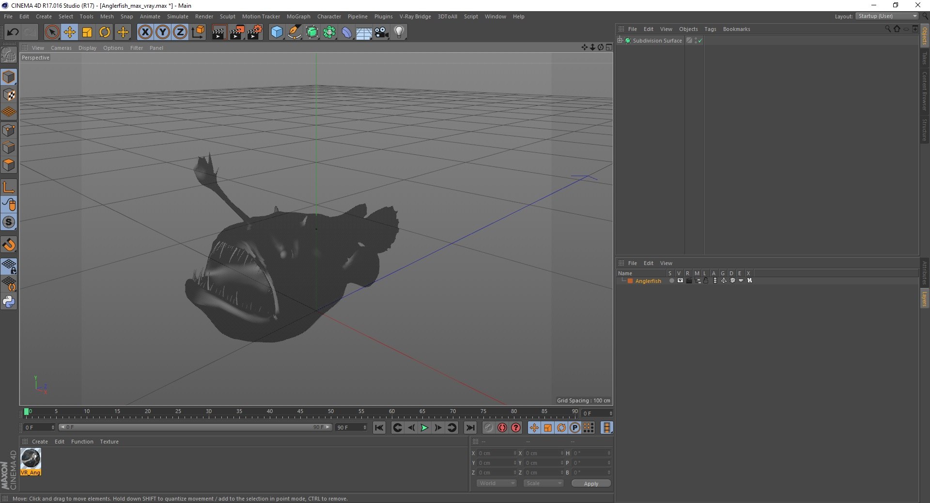
Task: Add a Camera object
Action: [382, 32]
